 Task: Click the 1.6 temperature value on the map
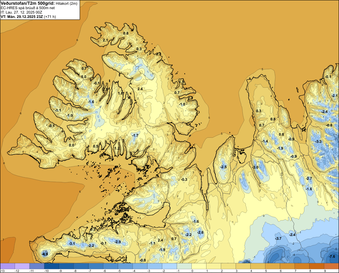(120, 93)
